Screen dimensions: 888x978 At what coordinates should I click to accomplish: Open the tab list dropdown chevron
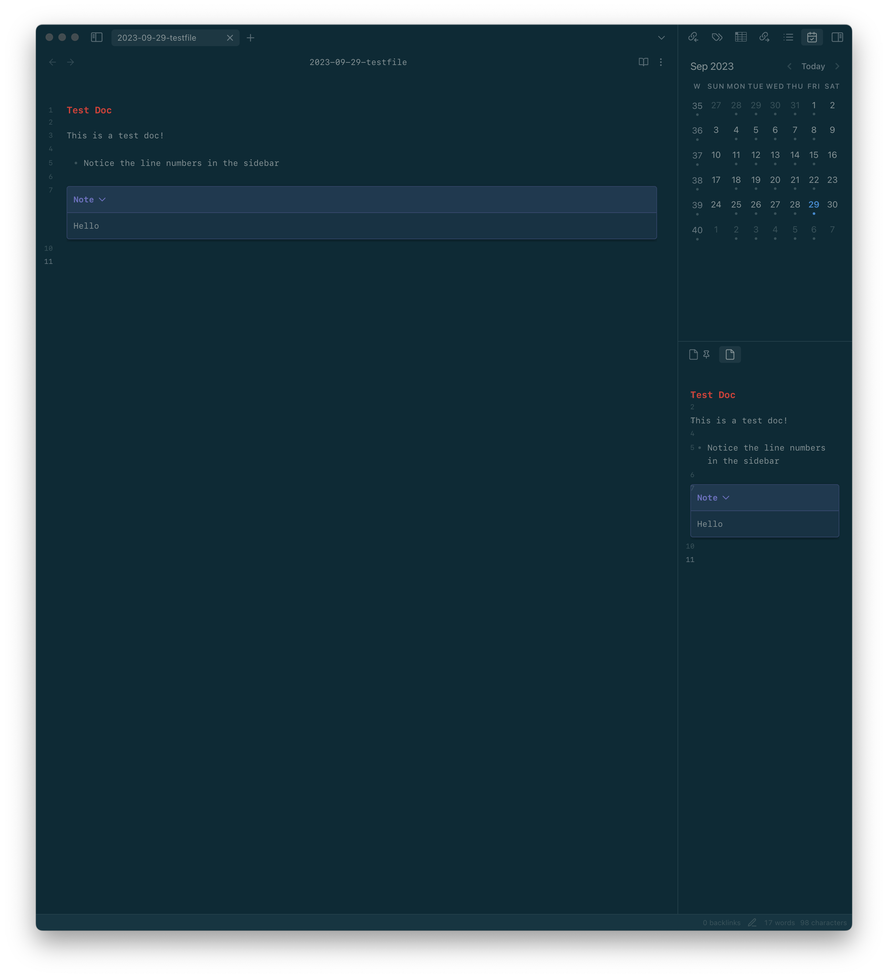(x=661, y=37)
